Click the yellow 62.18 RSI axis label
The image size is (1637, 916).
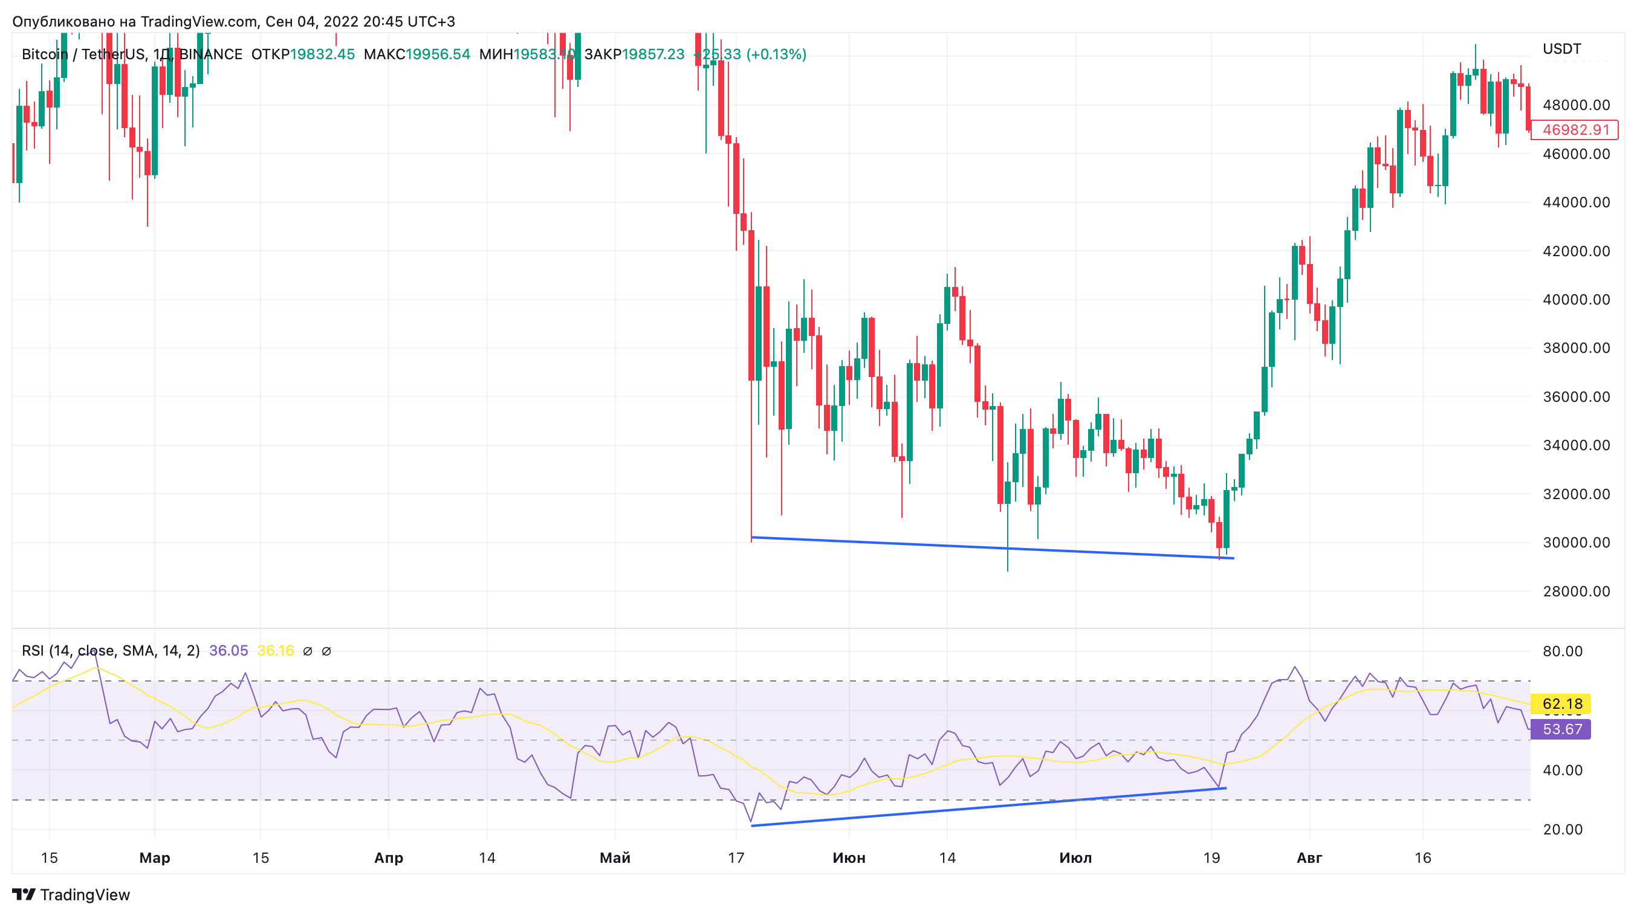tap(1561, 704)
